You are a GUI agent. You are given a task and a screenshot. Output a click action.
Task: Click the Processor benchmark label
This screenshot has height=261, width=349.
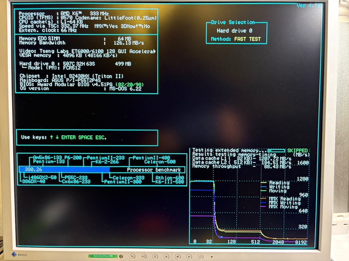pos(154,170)
